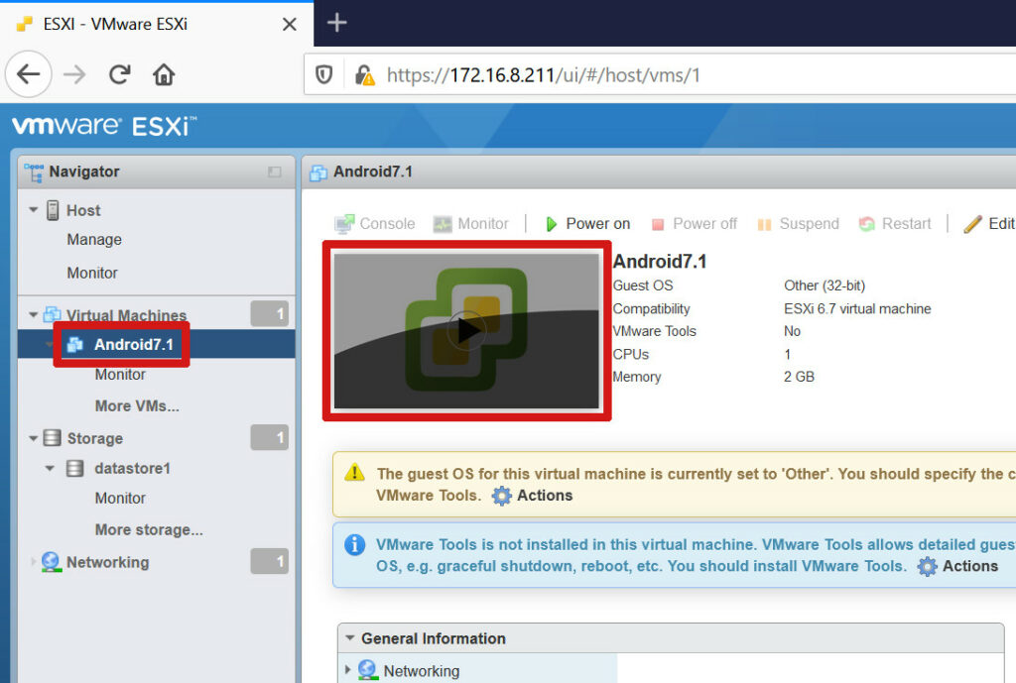Click Suspend in the toolbar
1016x683 pixels.
coord(798,224)
